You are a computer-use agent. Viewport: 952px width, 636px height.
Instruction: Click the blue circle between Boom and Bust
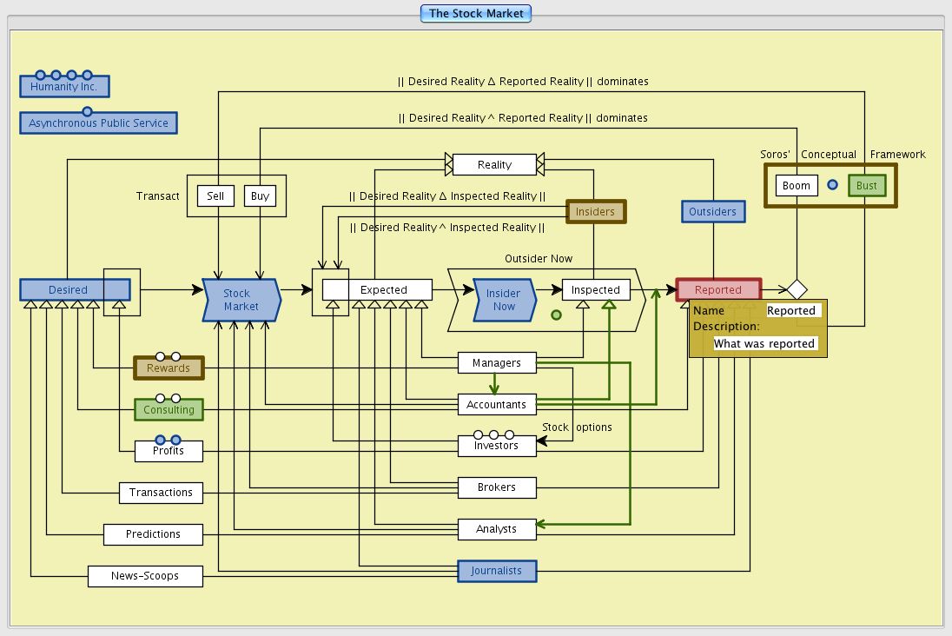pyautogui.click(x=832, y=185)
